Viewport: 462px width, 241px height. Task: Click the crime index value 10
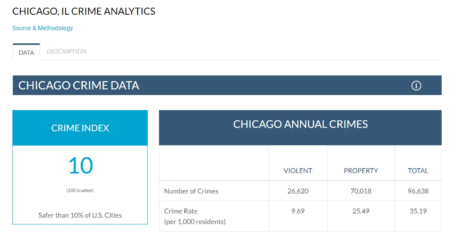click(x=80, y=166)
